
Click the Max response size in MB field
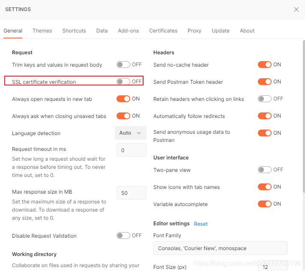[x=132, y=193]
